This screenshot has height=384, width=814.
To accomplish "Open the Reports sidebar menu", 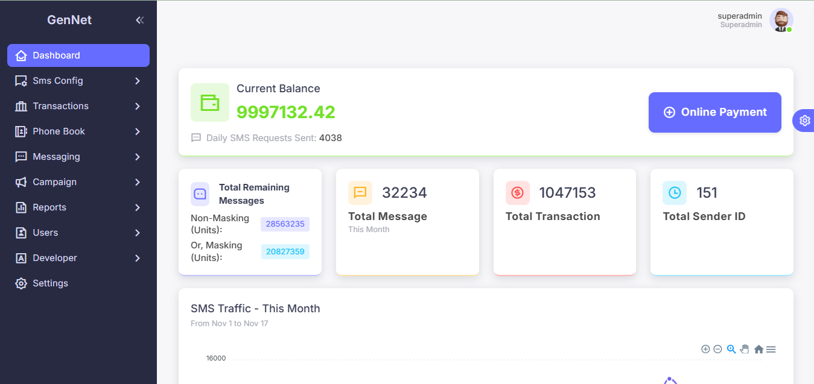I will tap(78, 207).
